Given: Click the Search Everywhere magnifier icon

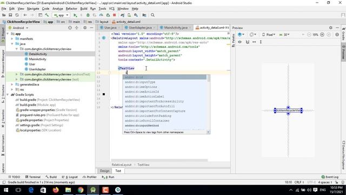Looking at the screenshot, I should tap(152, 15).
